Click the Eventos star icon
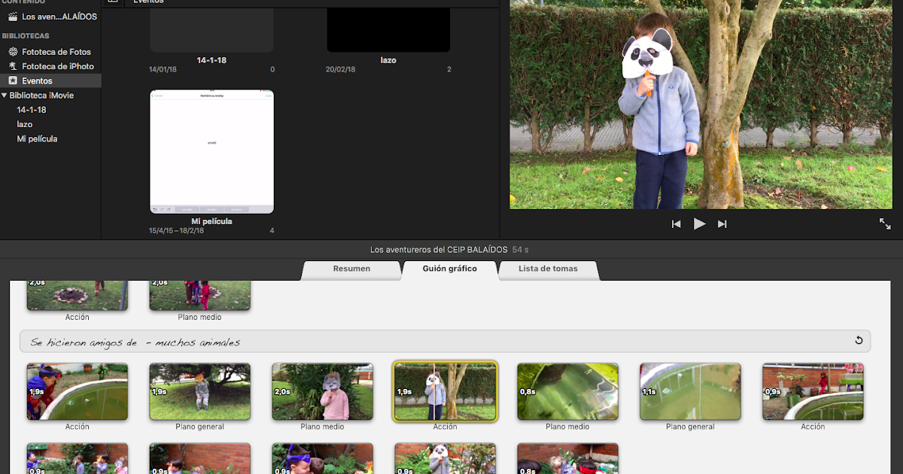The image size is (903, 474). pos(13,81)
